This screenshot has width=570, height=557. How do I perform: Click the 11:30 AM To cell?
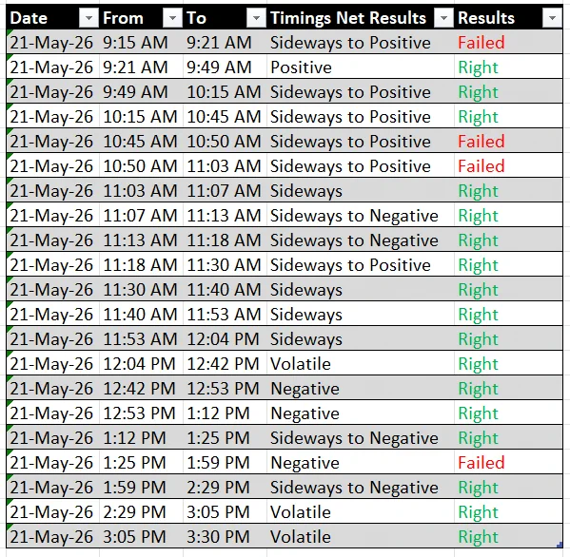click(x=225, y=264)
